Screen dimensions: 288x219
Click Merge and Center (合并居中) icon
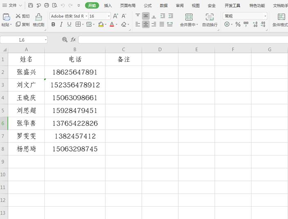coord(189,17)
